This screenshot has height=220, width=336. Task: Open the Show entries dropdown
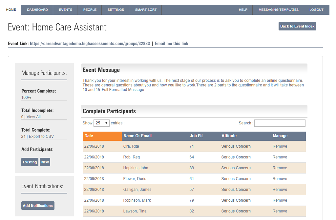(x=102, y=123)
